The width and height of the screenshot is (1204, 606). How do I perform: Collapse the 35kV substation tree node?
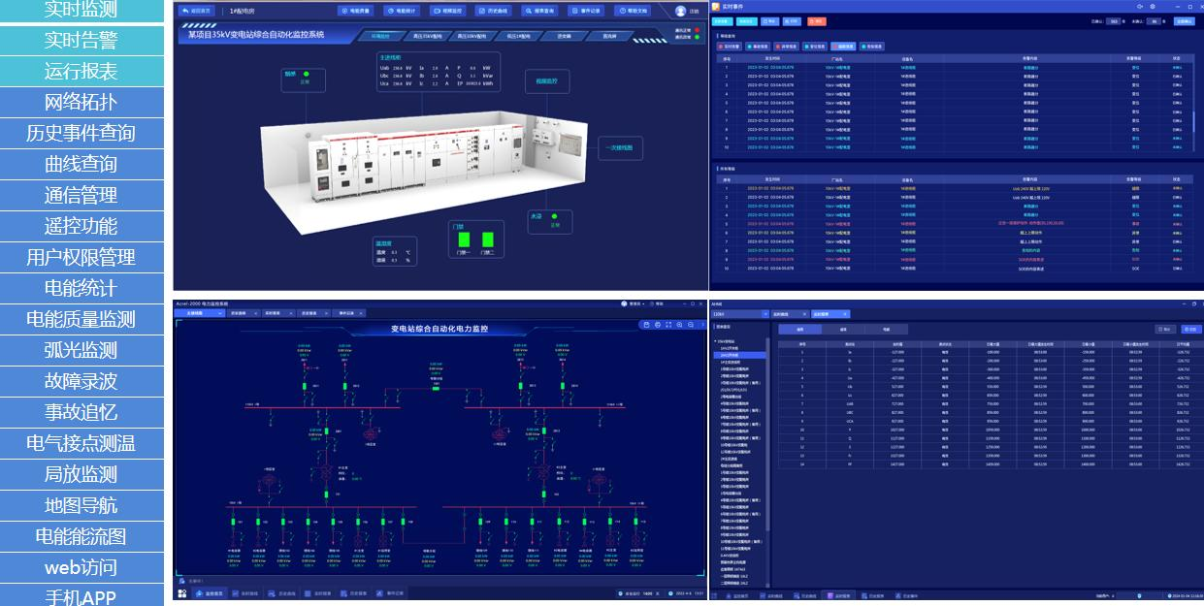(x=716, y=341)
